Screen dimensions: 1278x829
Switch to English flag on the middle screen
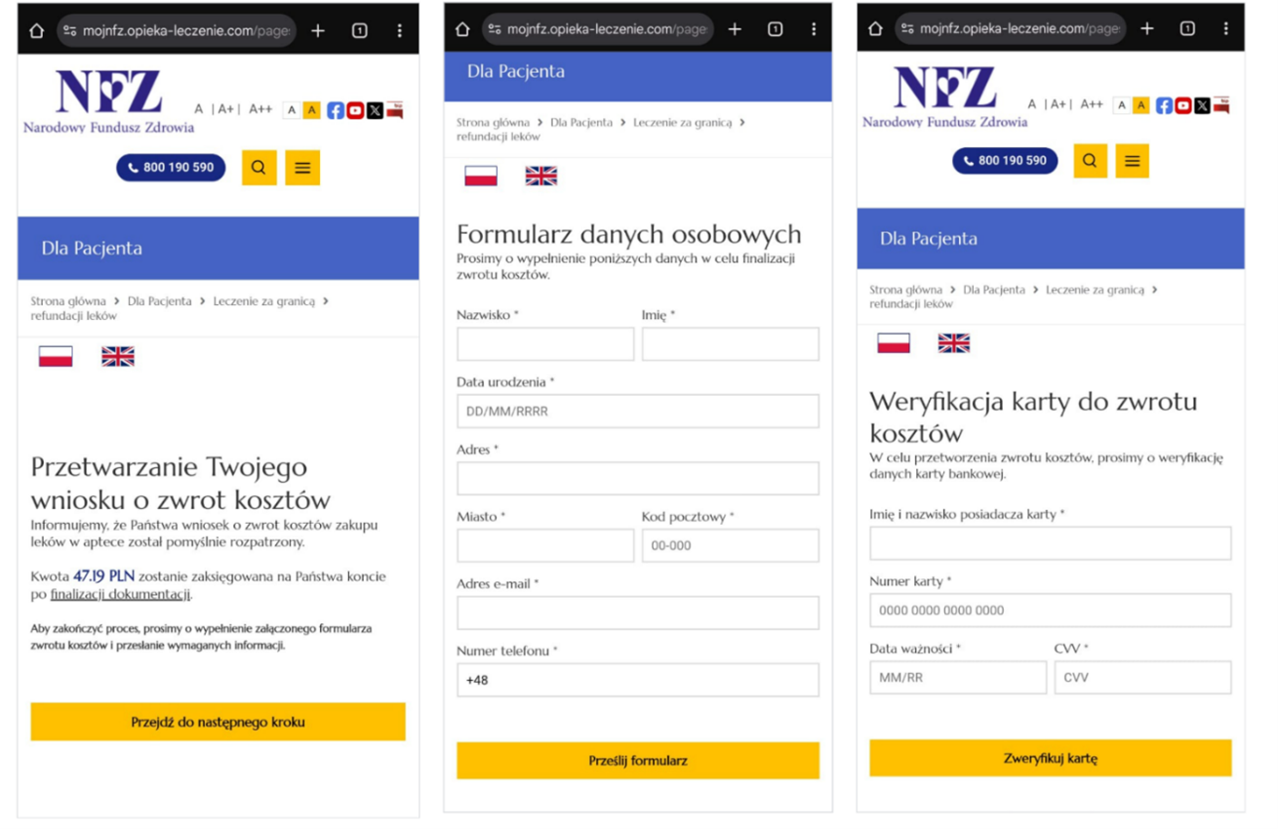click(x=540, y=176)
